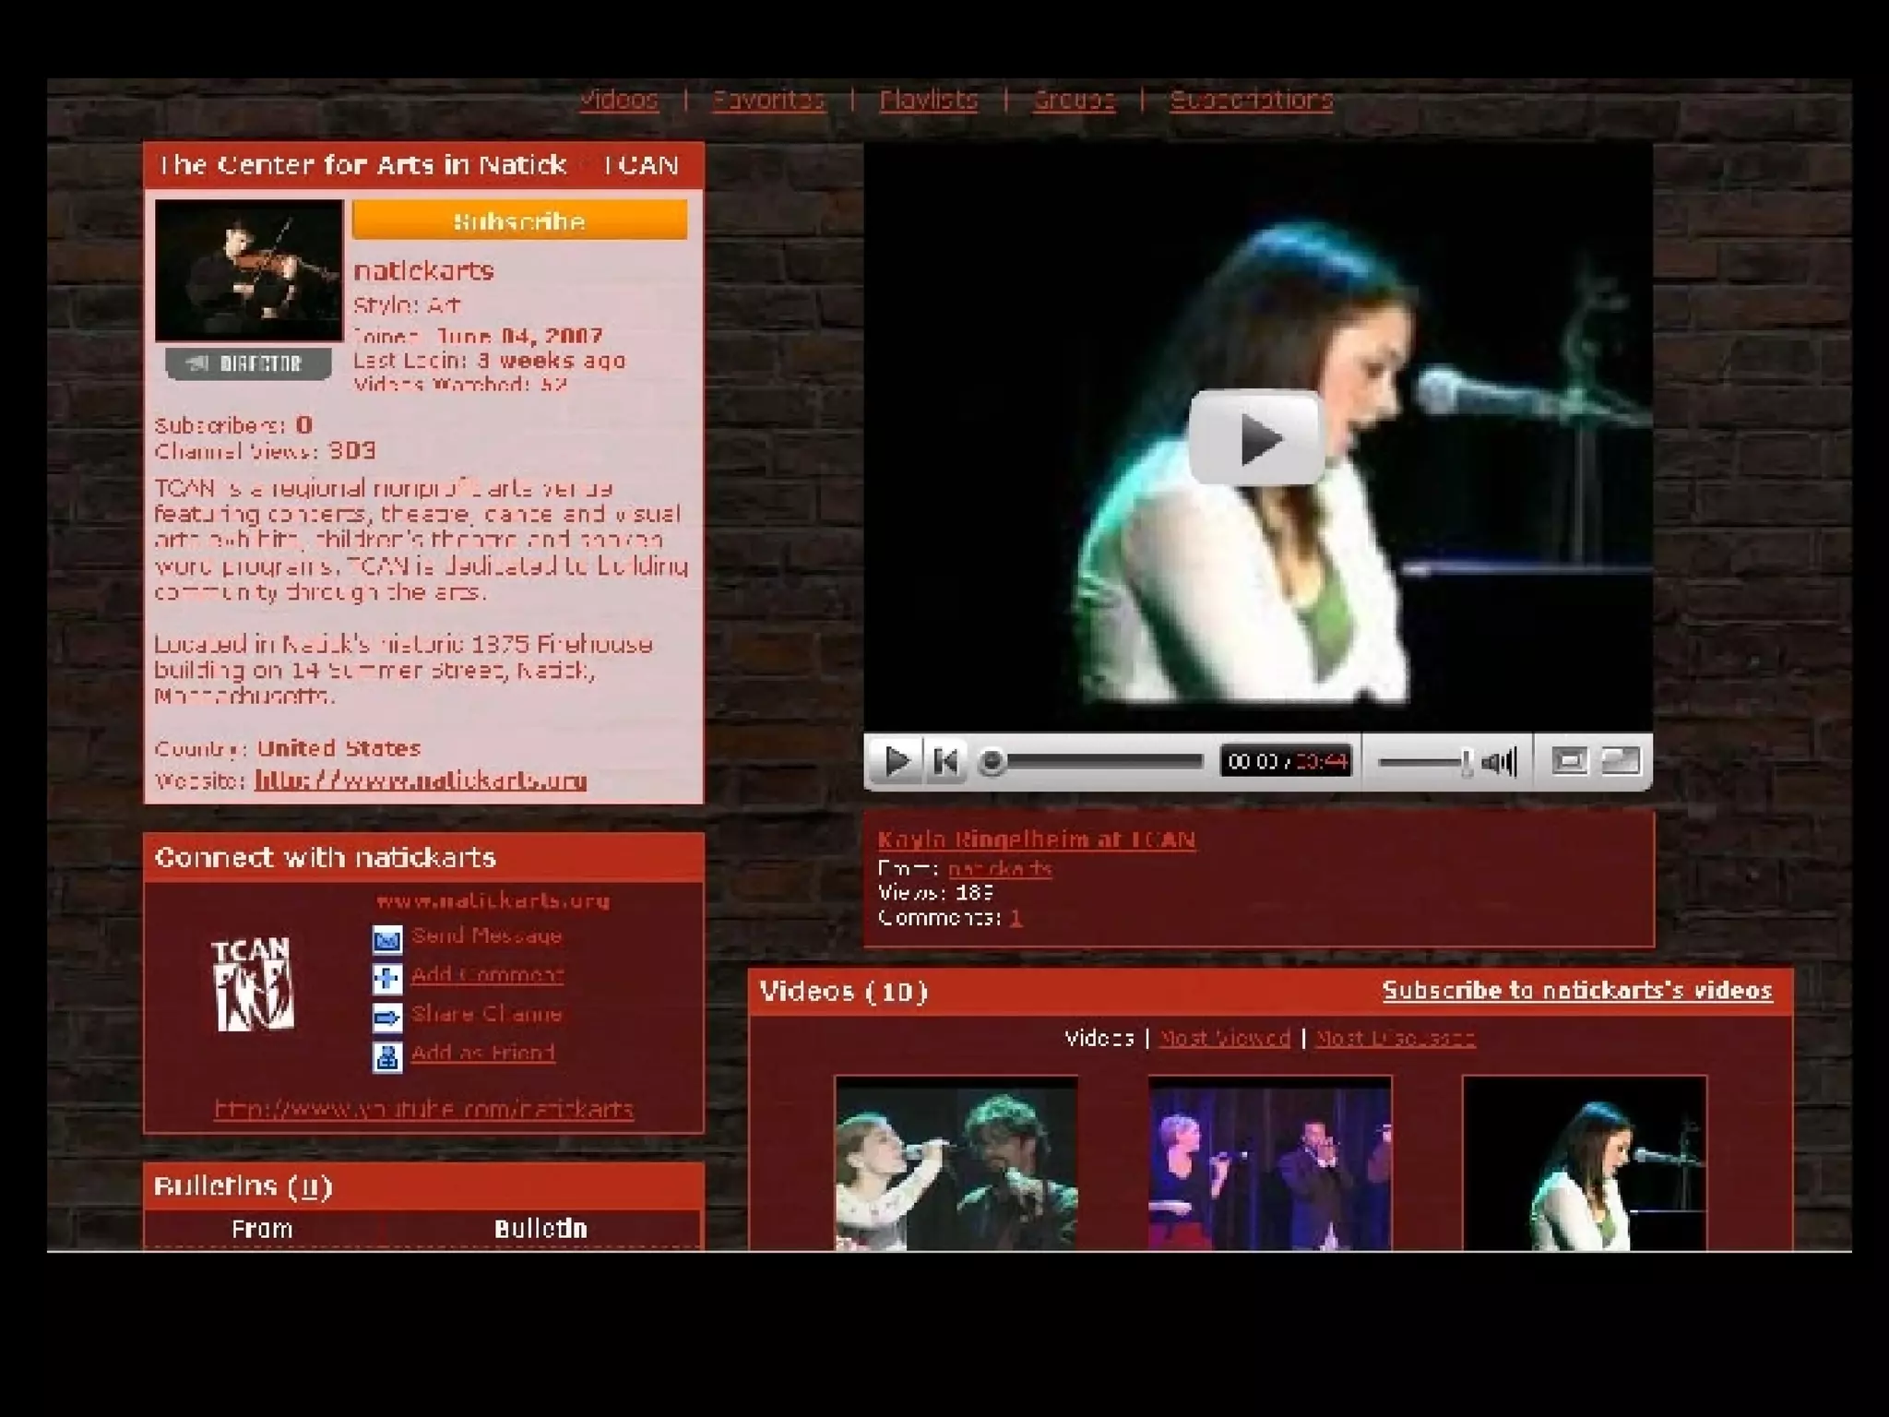
Task: Click the rewind to start icon
Action: pos(945,761)
